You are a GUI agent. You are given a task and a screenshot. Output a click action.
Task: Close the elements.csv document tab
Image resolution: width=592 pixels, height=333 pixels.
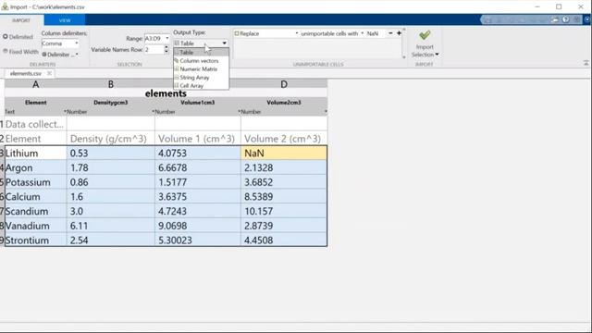tap(49, 73)
